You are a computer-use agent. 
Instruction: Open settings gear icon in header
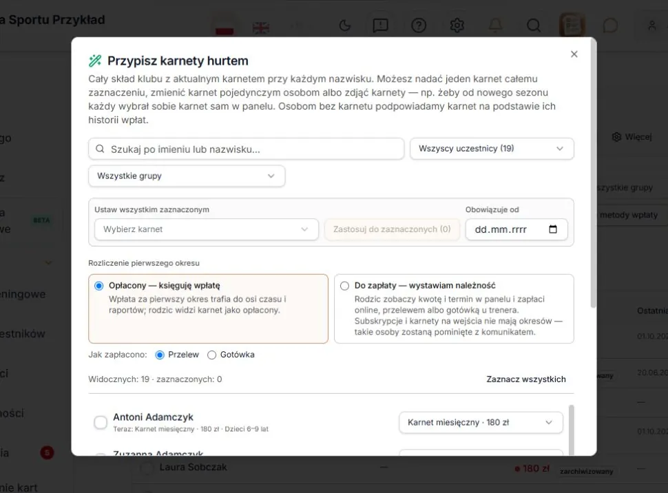coord(457,25)
